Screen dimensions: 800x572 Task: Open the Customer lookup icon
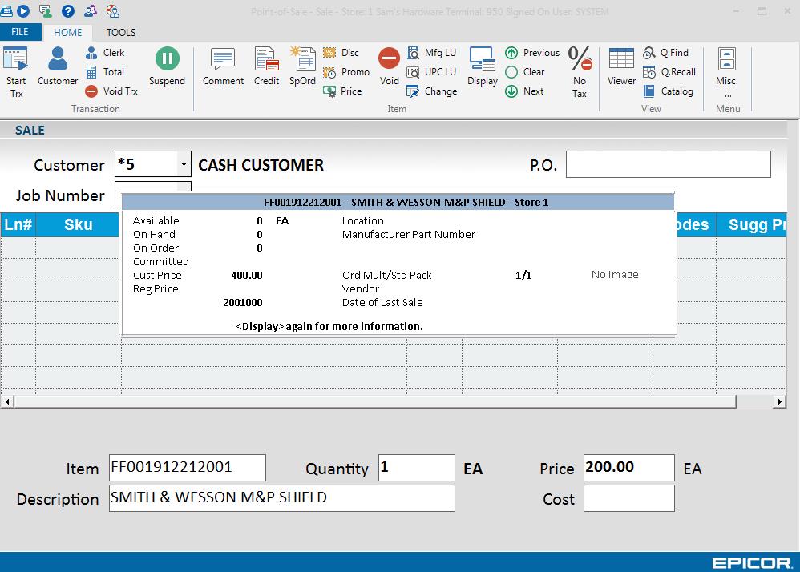(x=58, y=66)
